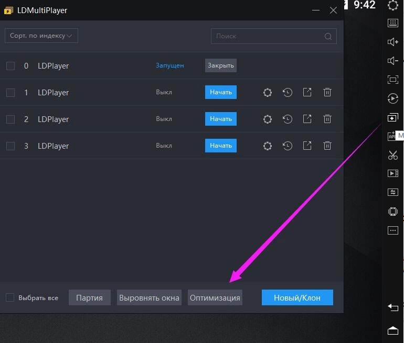Tick the checkbox next to instance 2
404x343 pixels.
click(10, 119)
